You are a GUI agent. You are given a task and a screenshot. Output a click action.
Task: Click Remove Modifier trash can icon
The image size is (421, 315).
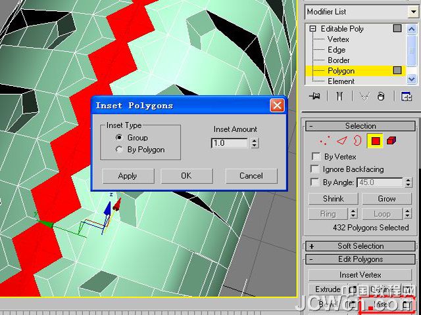coord(381,96)
